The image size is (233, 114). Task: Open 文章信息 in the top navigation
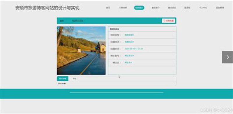coord(123,8)
